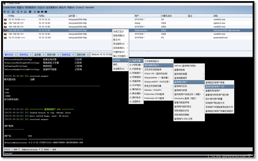Expand the 代理转发(P) submenu
The image size is (258, 161).
point(120,52)
